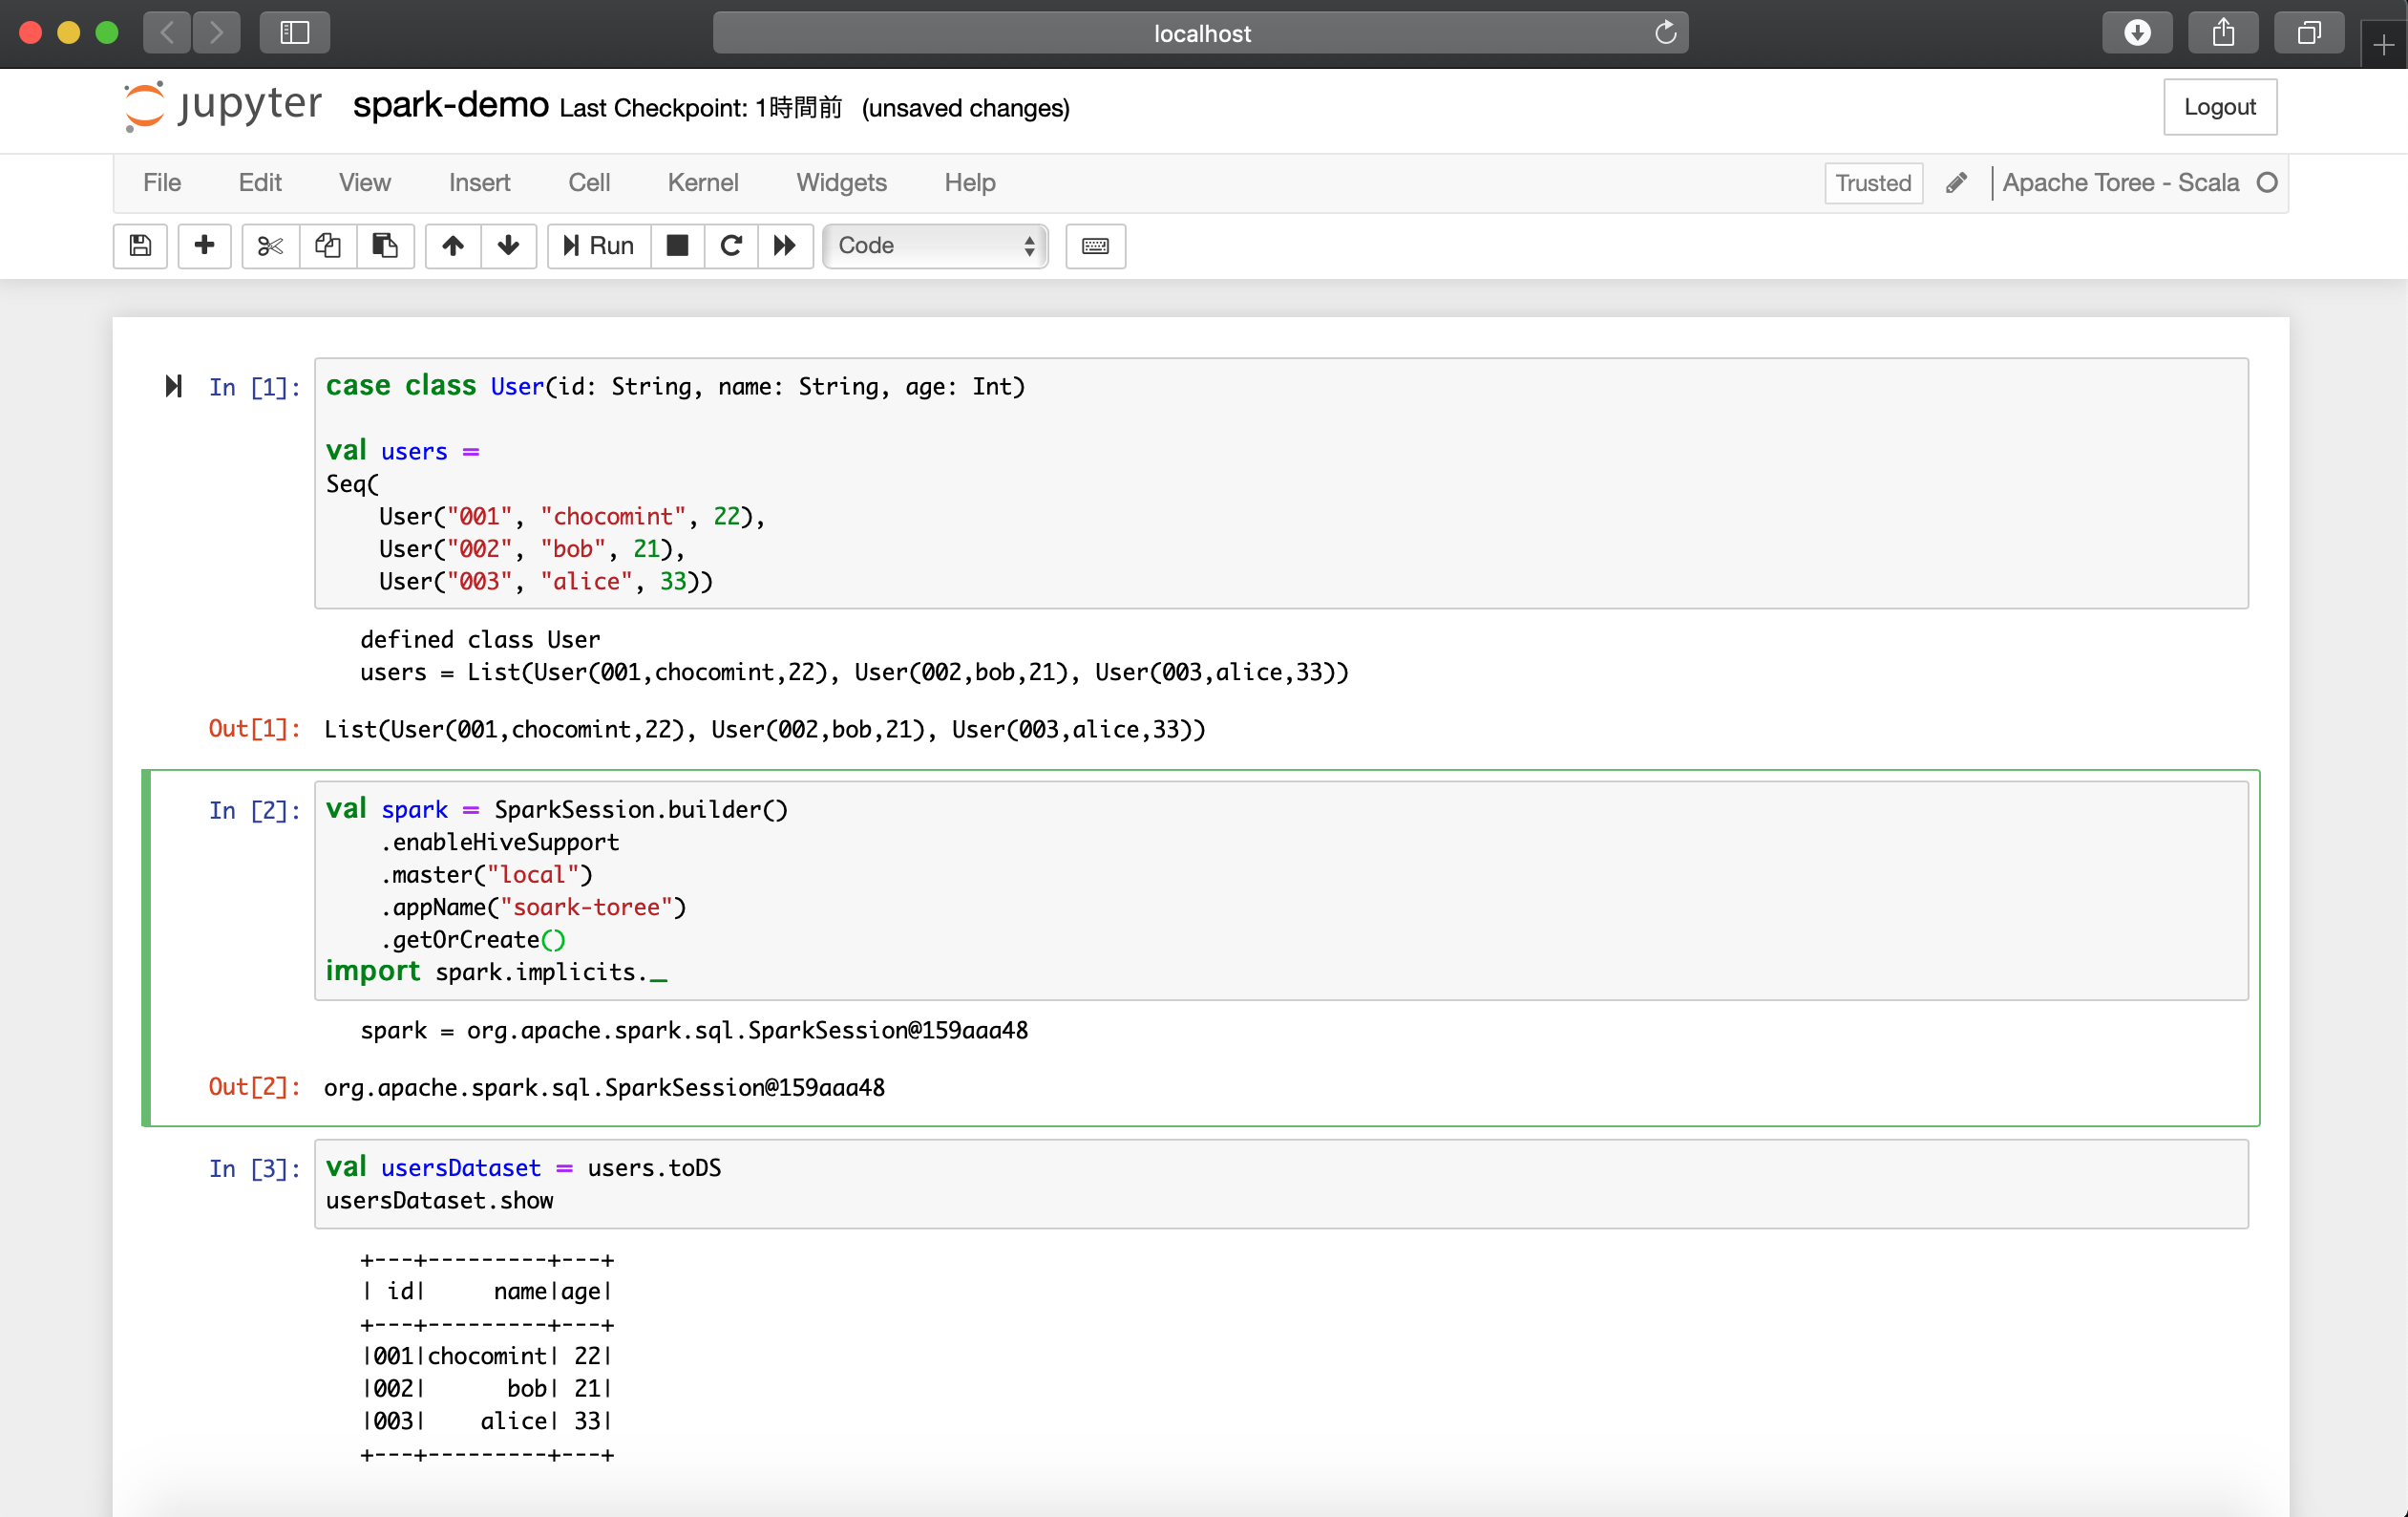Save the notebook using the save icon
Screen dimensions: 2408x1517
(140, 246)
